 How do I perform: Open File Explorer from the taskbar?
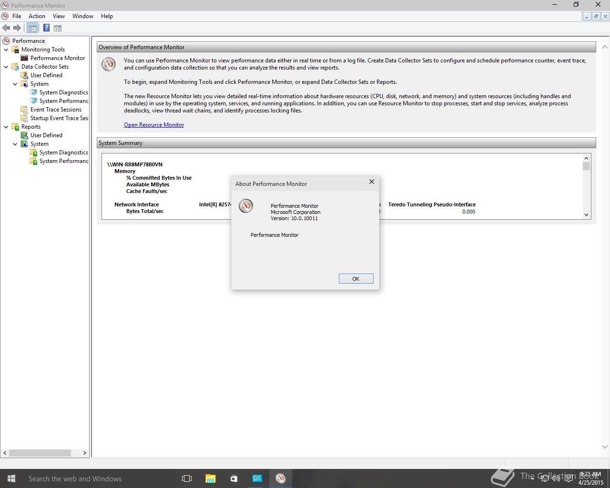[210, 478]
